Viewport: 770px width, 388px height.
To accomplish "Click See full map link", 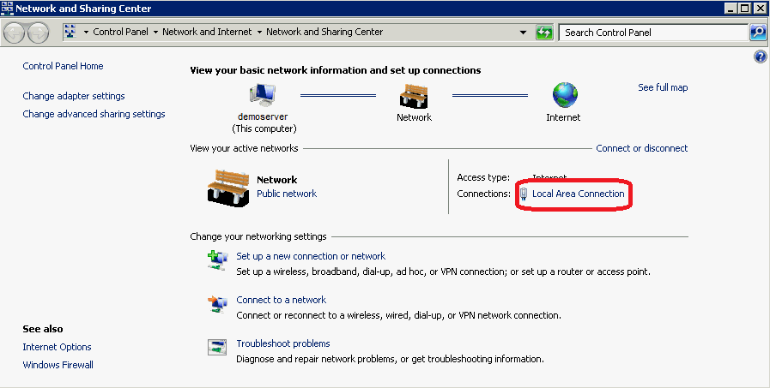I will (x=663, y=88).
